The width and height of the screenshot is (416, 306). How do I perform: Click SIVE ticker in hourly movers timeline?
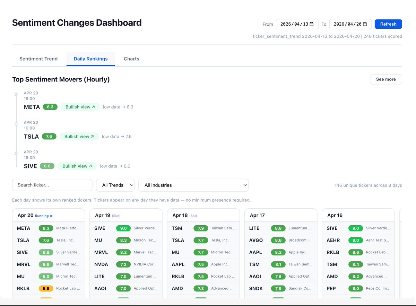tap(31, 166)
